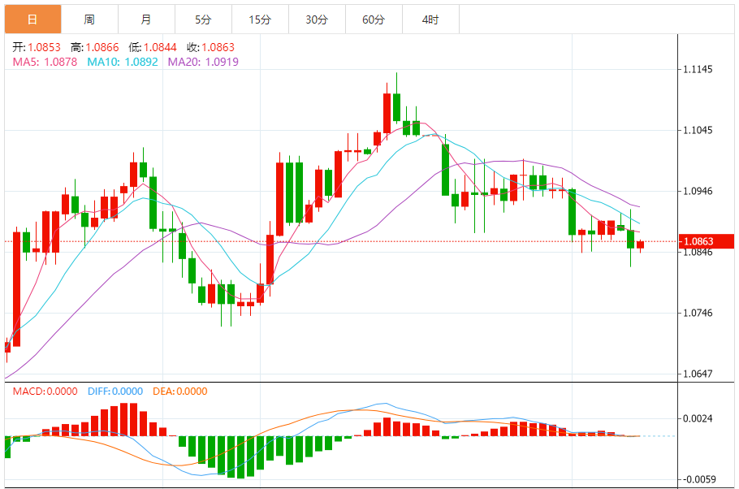Click the opening price 开:1.0853
Screen dimensions: 739x489
pos(37,47)
